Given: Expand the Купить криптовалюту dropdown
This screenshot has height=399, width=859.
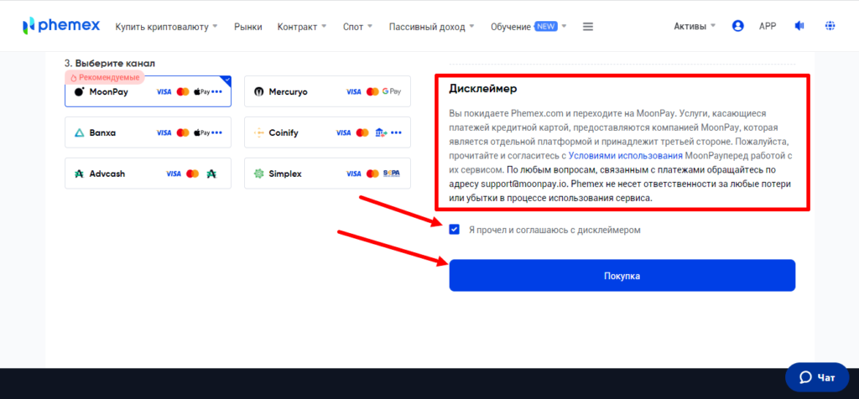Looking at the screenshot, I should click(166, 26).
